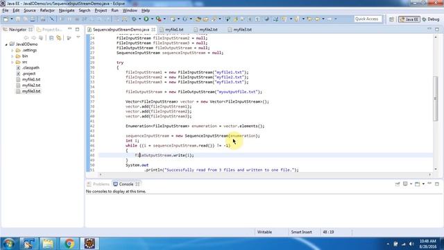Screen dimensions: 444x250
Task: Switch to the Debug perspective
Action: (x=431, y=19)
